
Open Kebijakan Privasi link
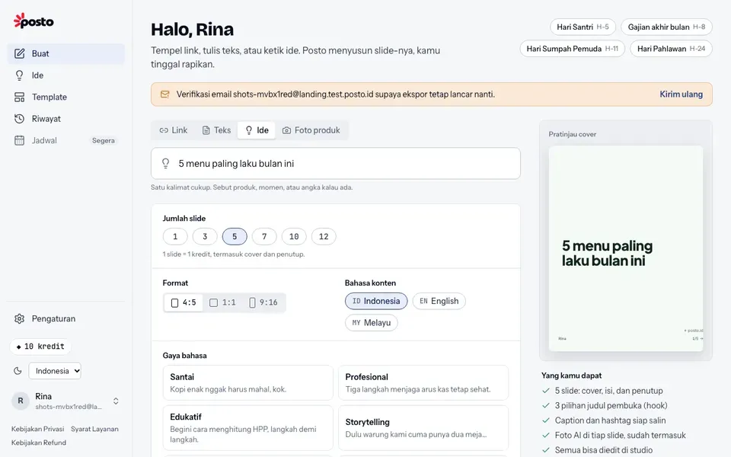point(38,429)
